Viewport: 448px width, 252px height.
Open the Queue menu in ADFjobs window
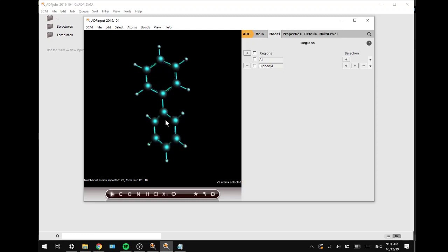click(x=83, y=11)
